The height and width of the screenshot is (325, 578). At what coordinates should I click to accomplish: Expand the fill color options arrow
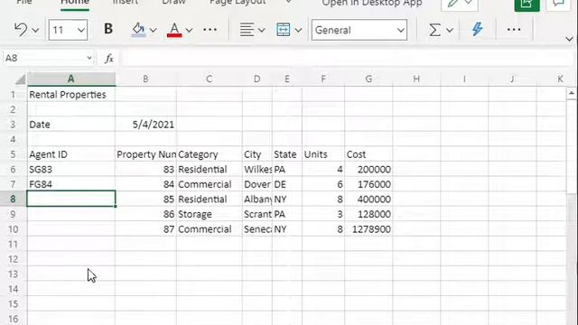[153, 30]
